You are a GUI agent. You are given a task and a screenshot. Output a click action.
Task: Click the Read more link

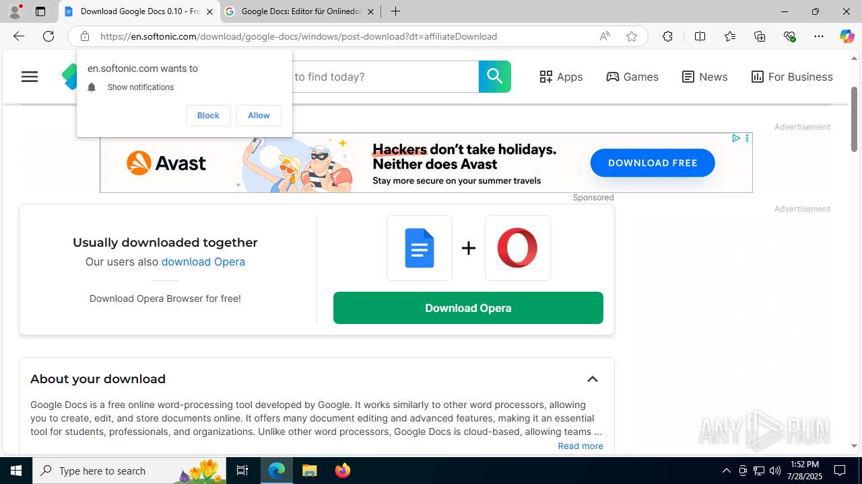[581, 446]
